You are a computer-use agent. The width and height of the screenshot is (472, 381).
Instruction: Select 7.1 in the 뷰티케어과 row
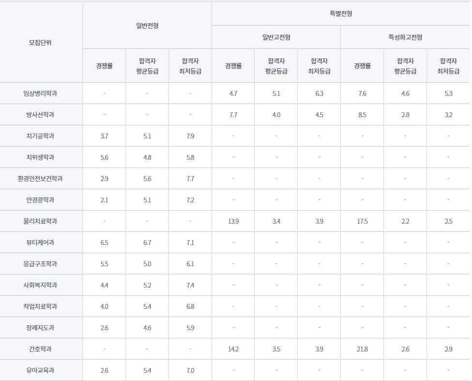pos(190,243)
